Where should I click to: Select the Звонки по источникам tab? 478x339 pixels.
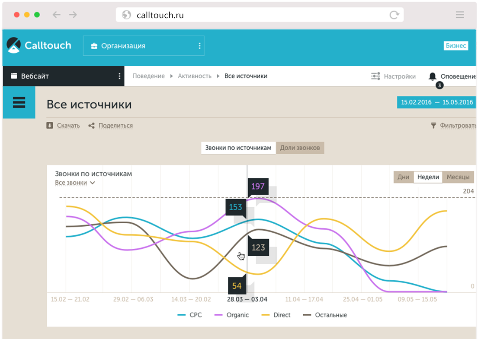pyautogui.click(x=238, y=148)
